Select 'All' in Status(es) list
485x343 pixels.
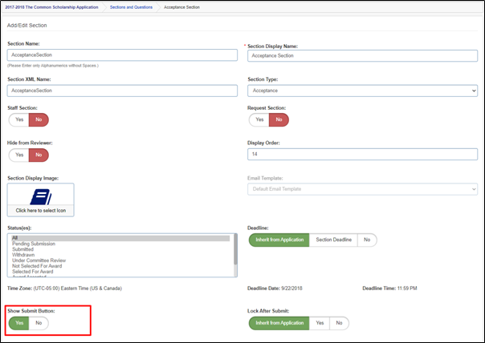coord(120,238)
